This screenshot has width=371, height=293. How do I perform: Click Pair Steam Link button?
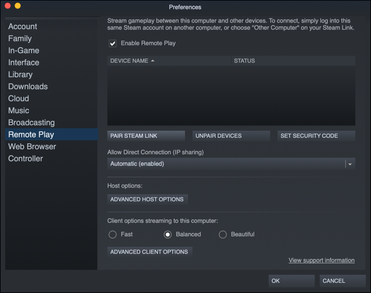(146, 136)
